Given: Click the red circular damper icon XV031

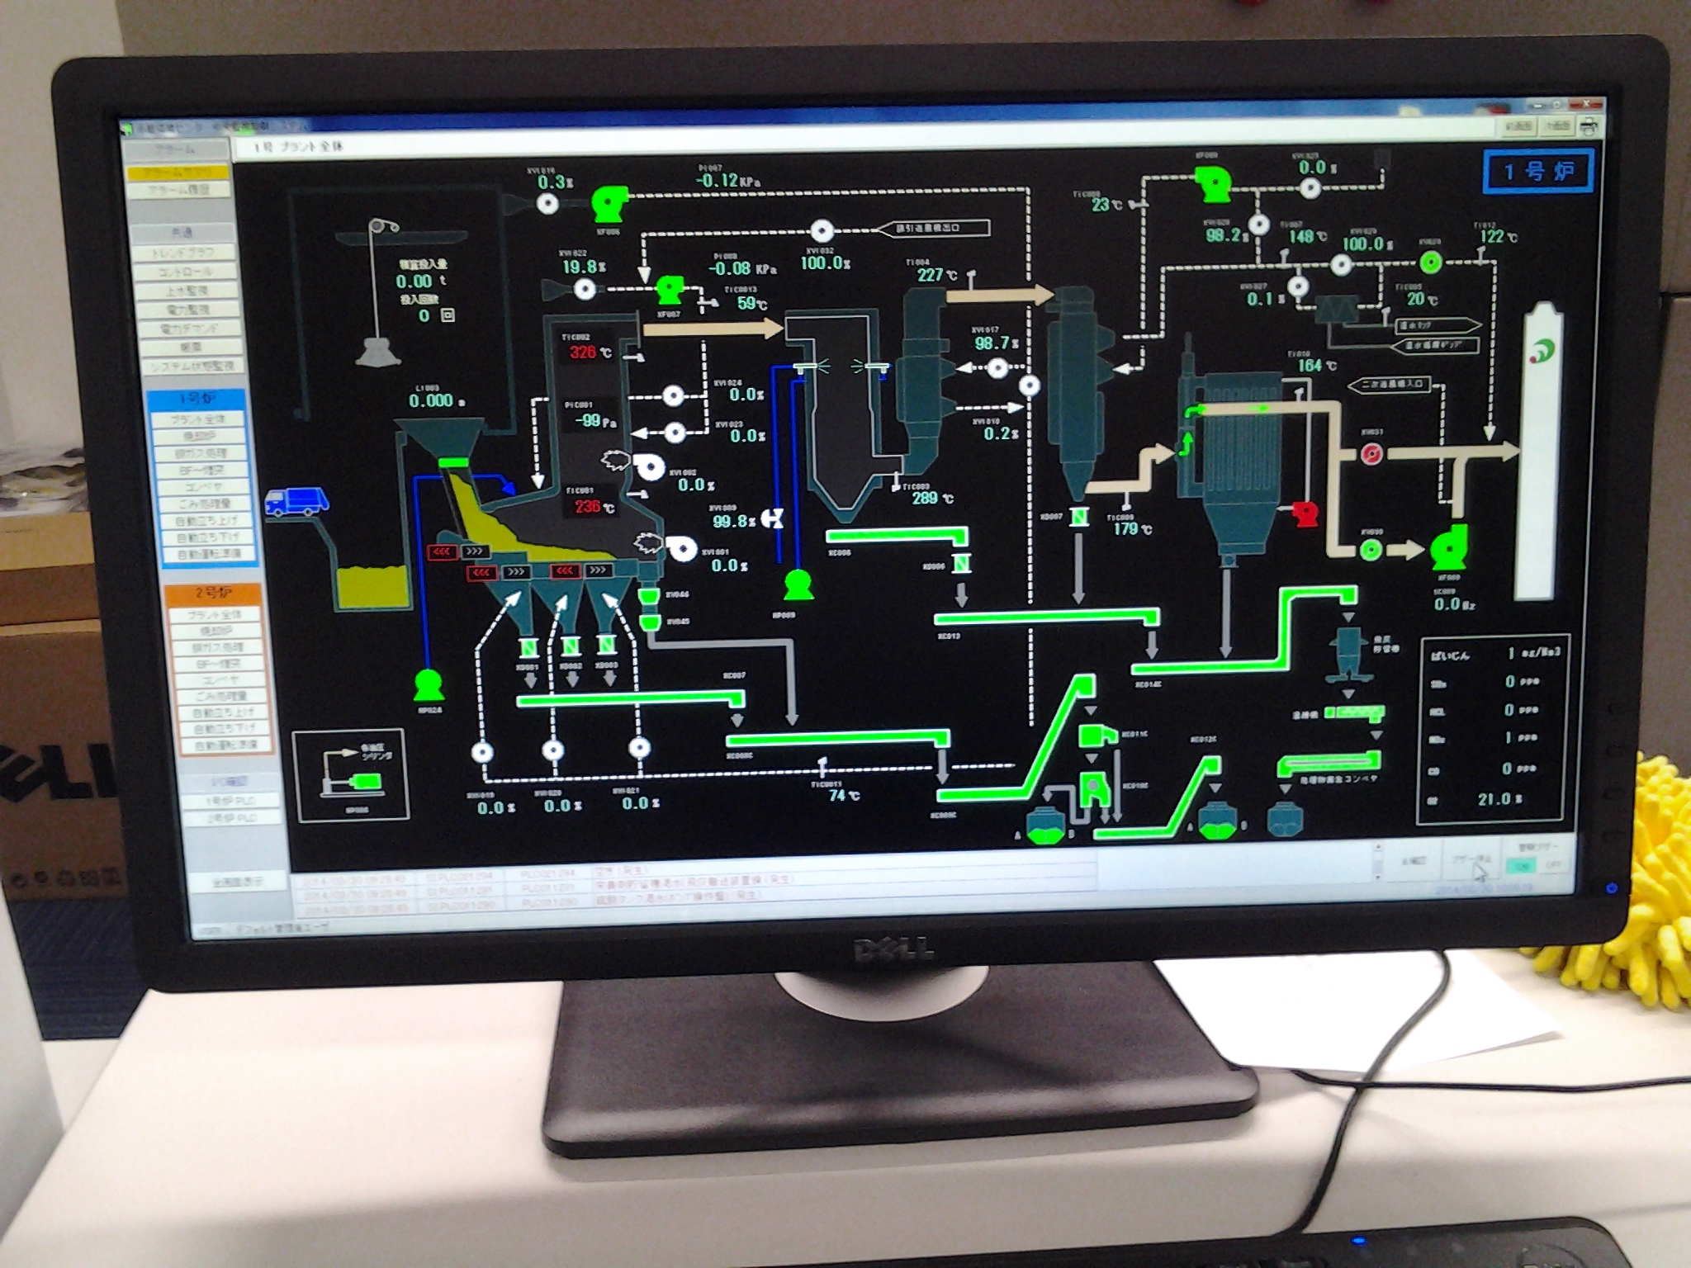Looking at the screenshot, I should click(1371, 453).
